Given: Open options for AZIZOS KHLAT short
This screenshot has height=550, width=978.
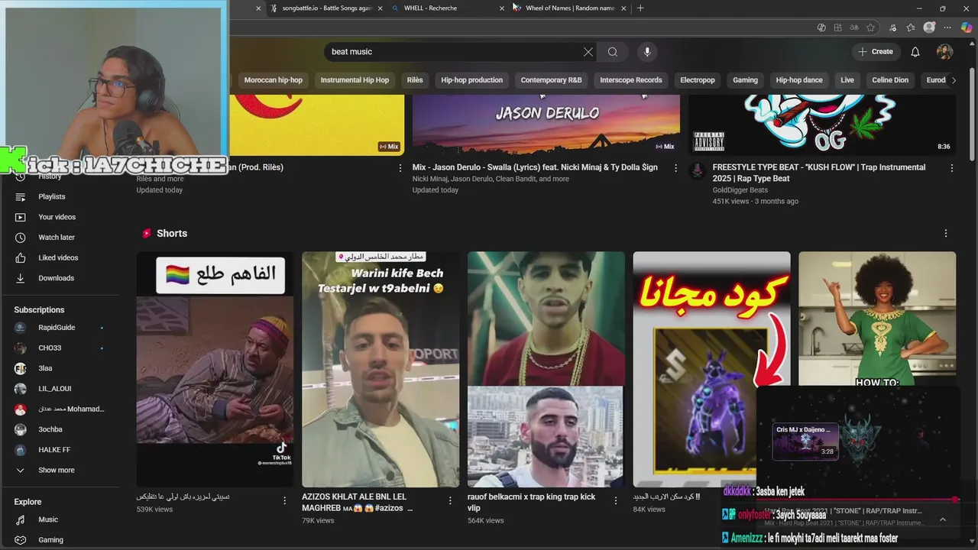Looking at the screenshot, I should (x=450, y=501).
